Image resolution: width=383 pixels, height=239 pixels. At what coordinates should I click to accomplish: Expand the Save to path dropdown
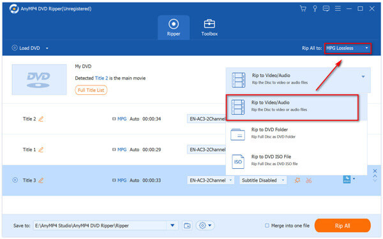(172, 226)
